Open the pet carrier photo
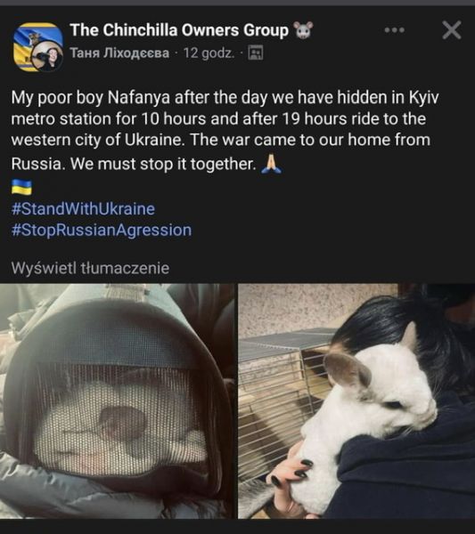Viewport: 475px width, 534px height. coord(117,400)
